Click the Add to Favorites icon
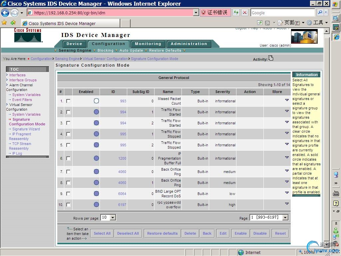Screen dimensions: 341x256 click(x=13, y=22)
